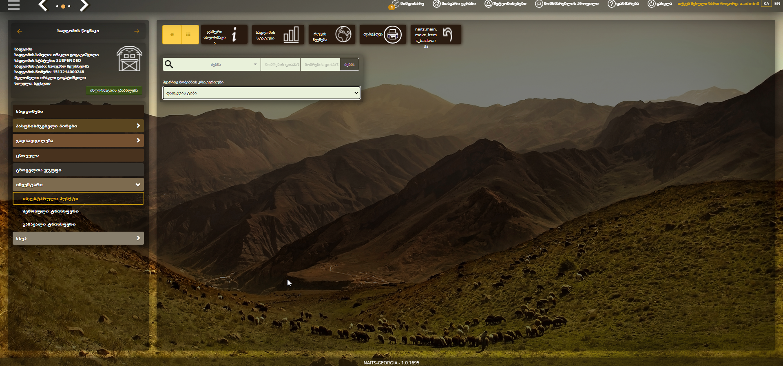Switch language to EN
Screen dimensions: 783x366
tap(777, 4)
